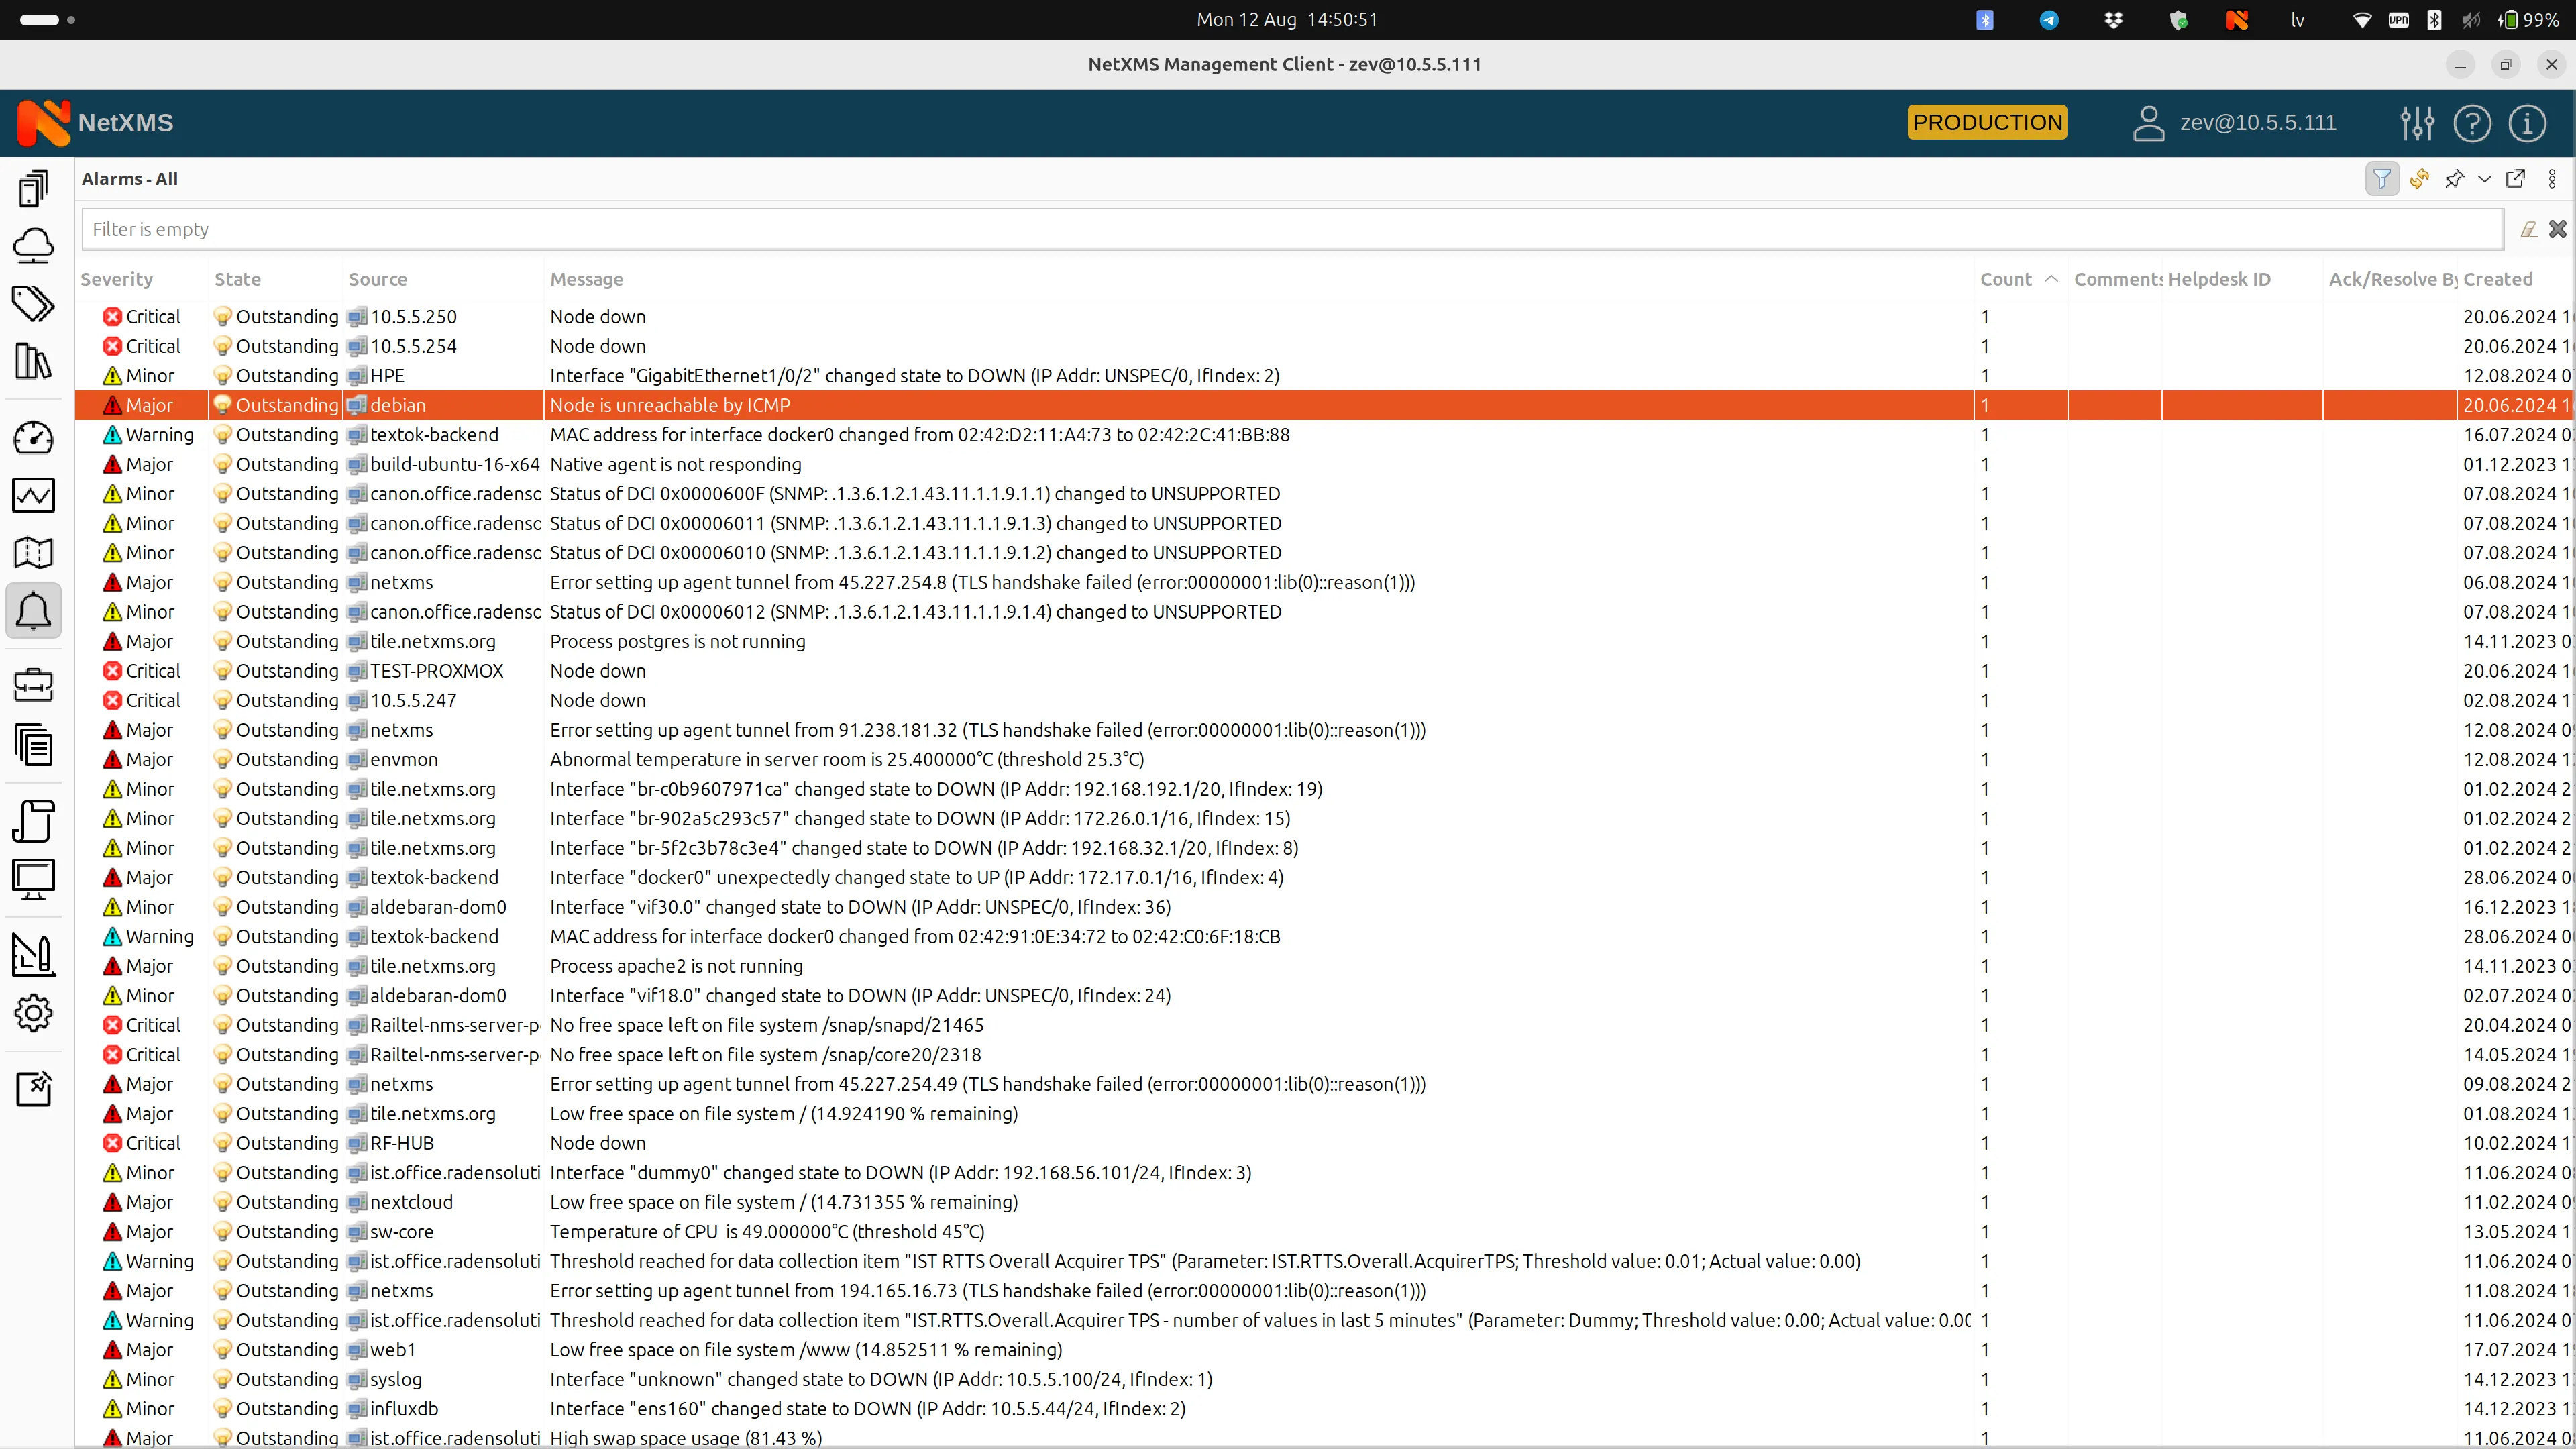Screen dimensions: 2576x1449
Task: Open the Help question mark menu
Action: pos(2473,122)
